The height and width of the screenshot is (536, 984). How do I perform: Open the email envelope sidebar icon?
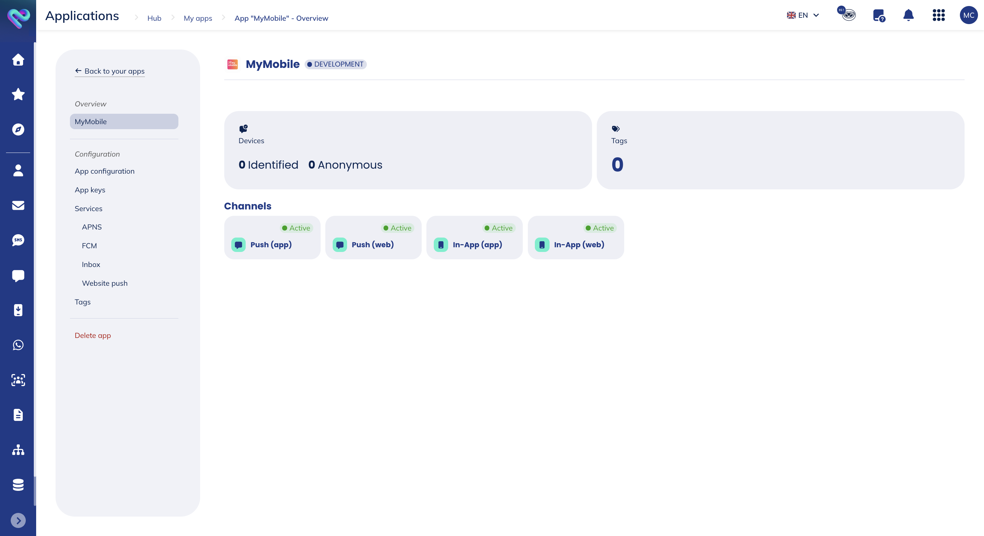[x=18, y=205]
